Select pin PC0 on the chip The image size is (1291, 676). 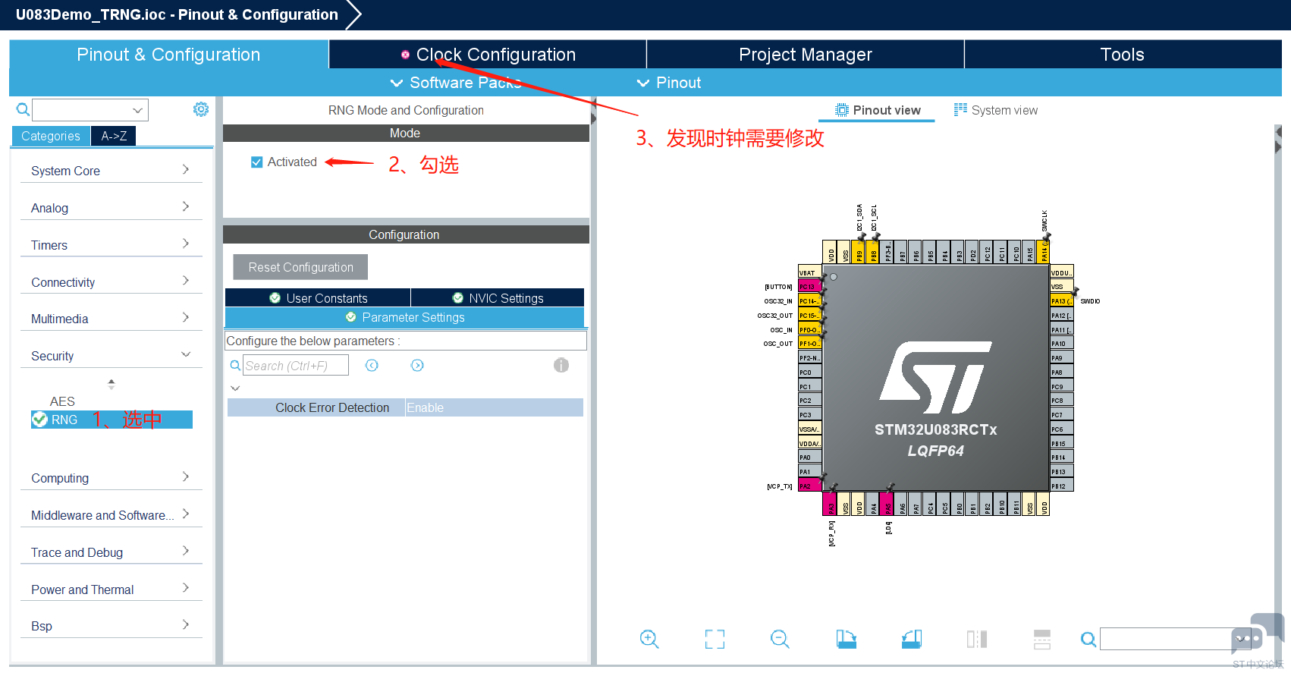point(809,373)
